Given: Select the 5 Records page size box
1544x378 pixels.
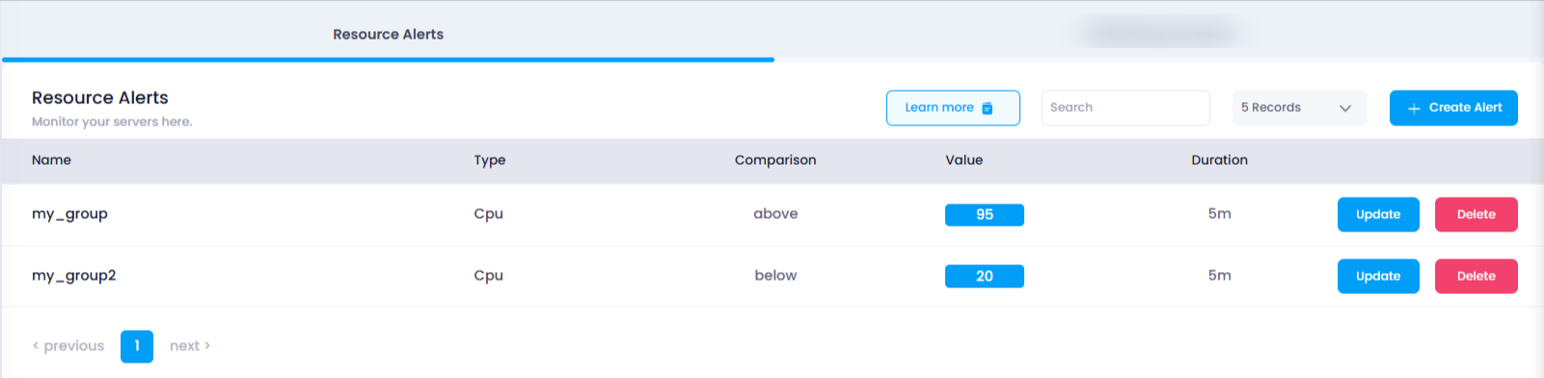Looking at the screenshot, I should pos(1299,108).
